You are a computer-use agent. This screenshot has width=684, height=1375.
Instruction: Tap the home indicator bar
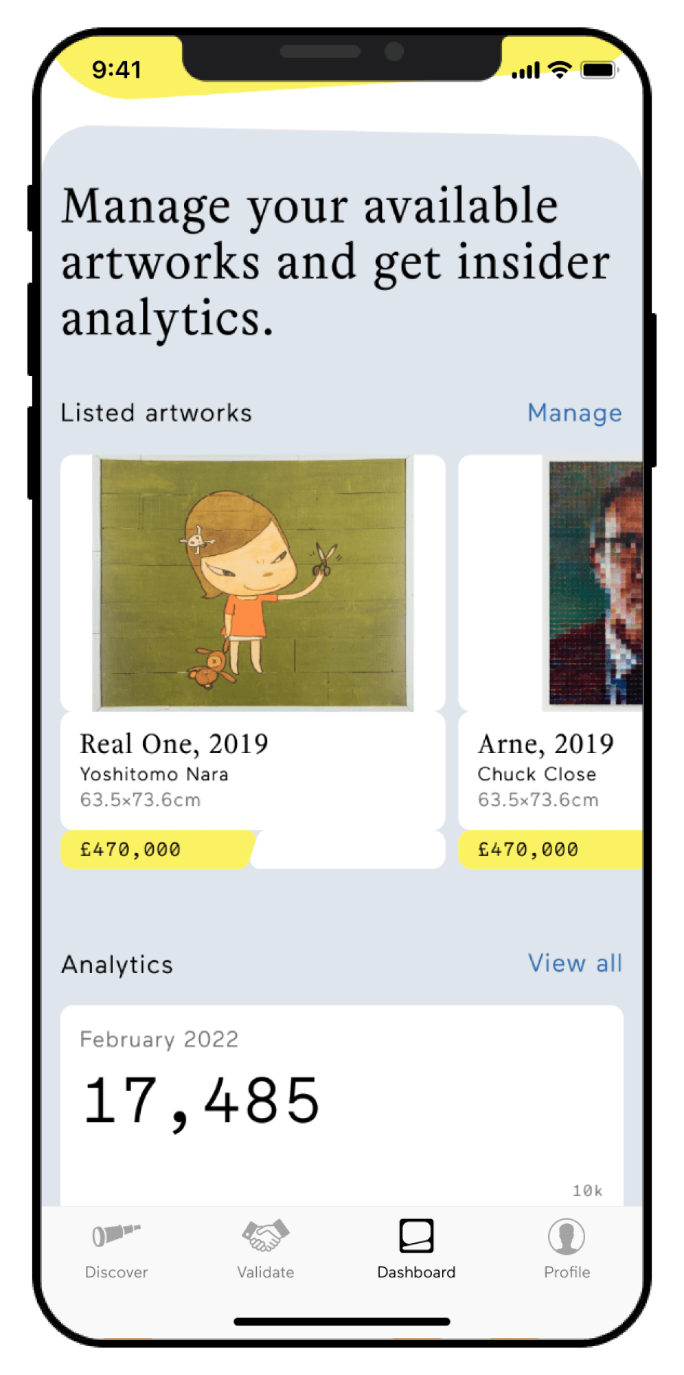click(341, 1321)
